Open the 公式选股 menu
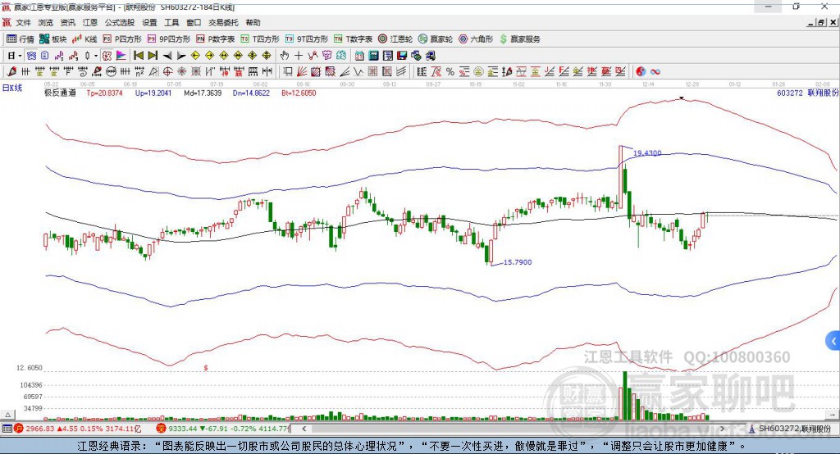The image size is (840, 454). click(x=120, y=22)
